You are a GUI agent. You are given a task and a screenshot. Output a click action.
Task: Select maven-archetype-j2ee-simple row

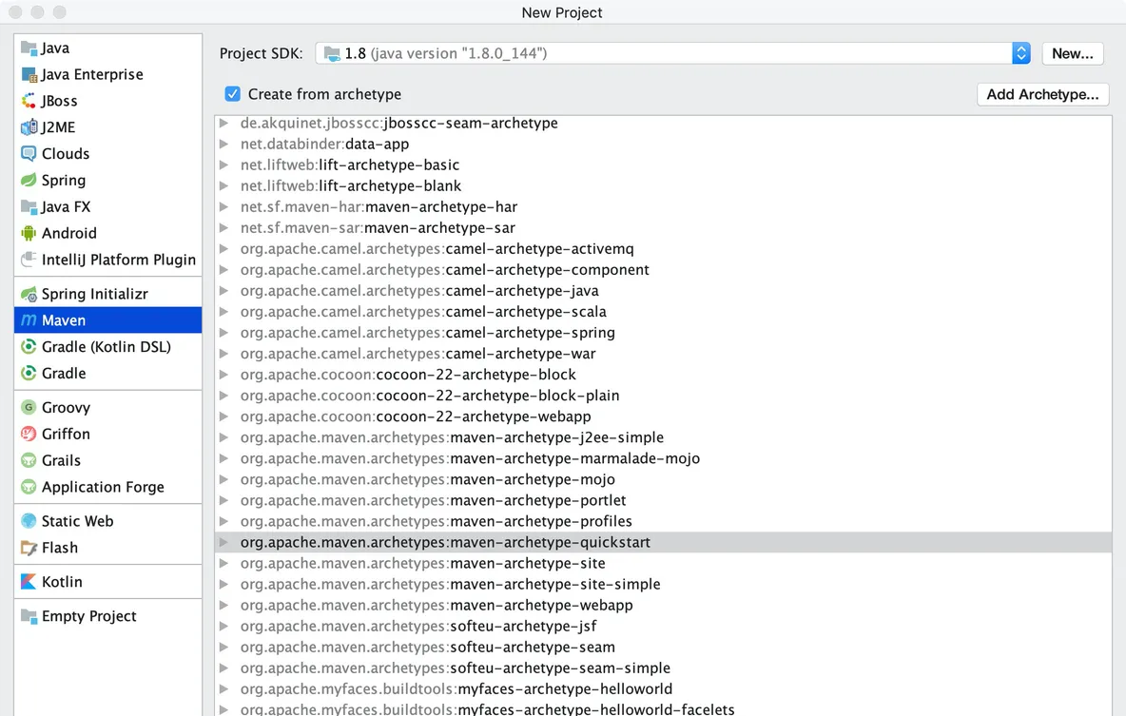663,437
